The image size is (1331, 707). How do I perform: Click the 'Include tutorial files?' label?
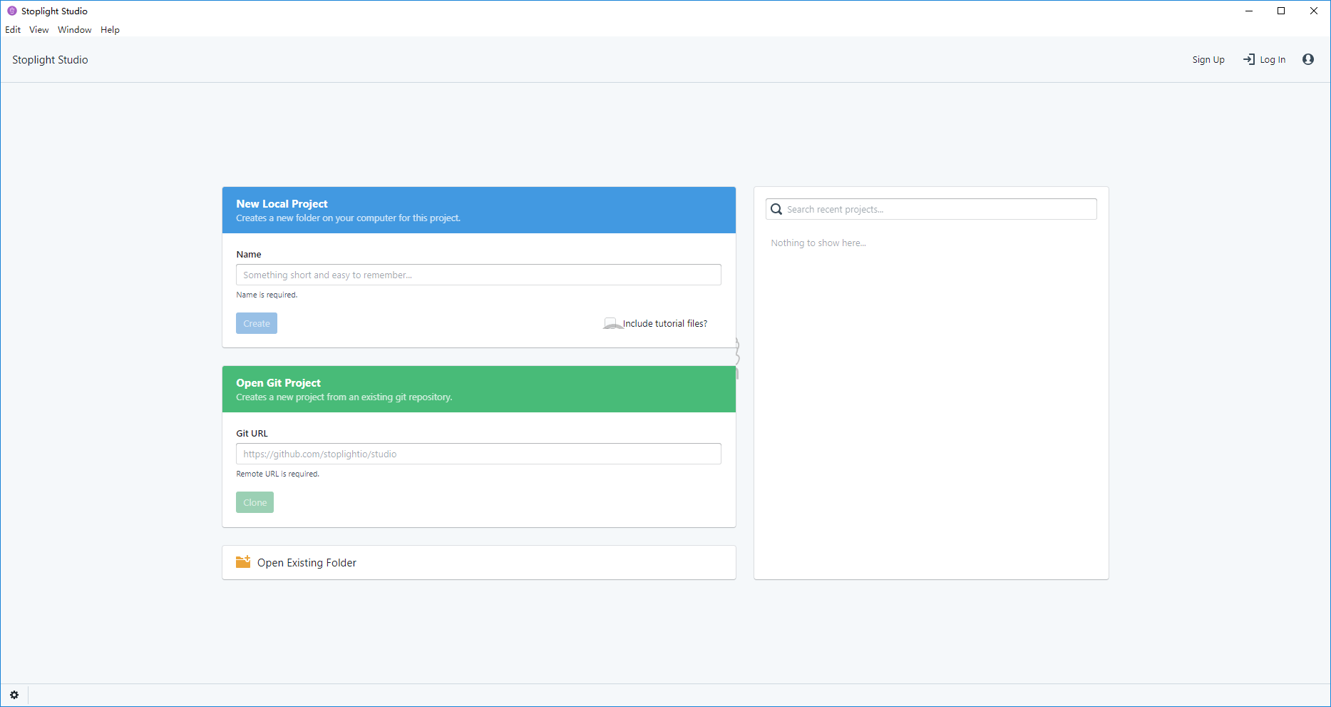[x=665, y=324]
